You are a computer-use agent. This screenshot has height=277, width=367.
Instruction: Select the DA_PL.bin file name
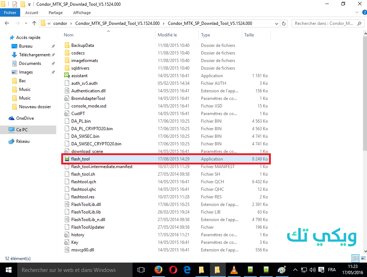81,121
